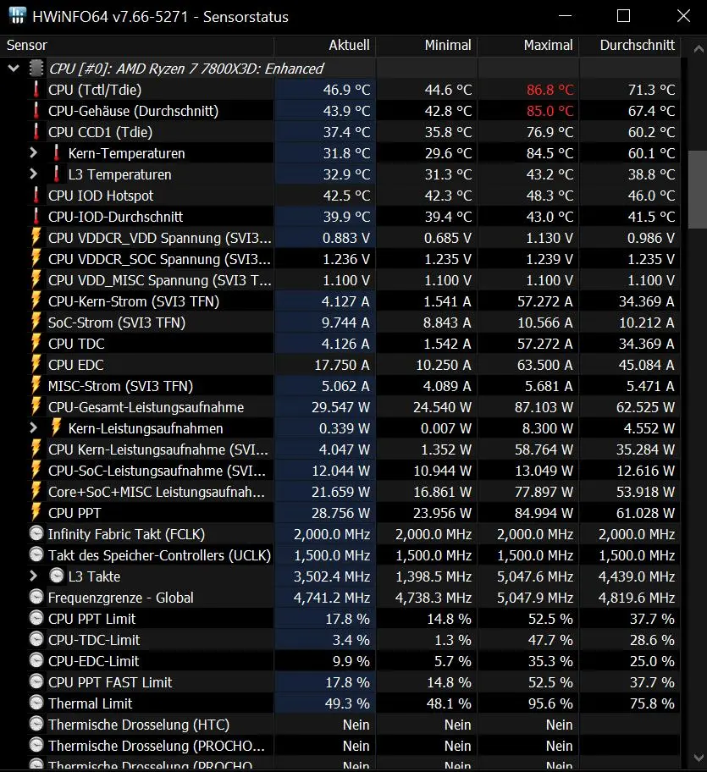Maximize the HWiNFO64 Sensorstatus window
The height and width of the screenshot is (772, 707).
(x=623, y=16)
